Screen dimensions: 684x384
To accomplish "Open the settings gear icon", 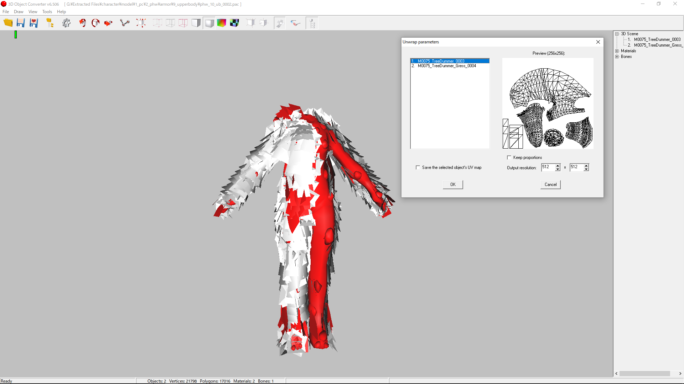I will pyautogui.click(x=66, y=23).
